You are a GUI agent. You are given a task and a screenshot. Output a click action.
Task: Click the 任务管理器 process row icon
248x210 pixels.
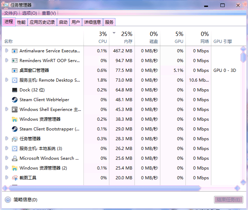[15, 139]
